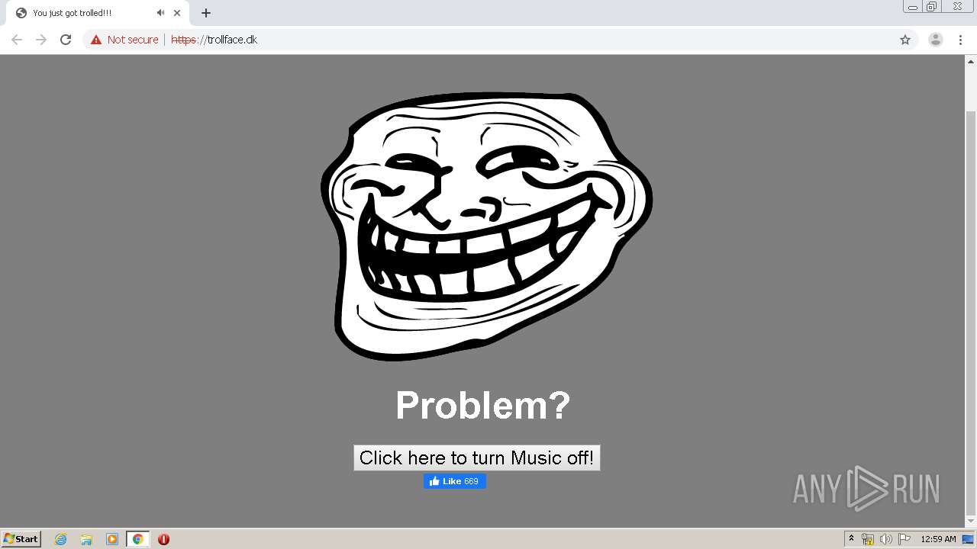This screenshot has height=549, width=977.
Task: Click the browser forward arrow
Action: pos(41,40)
